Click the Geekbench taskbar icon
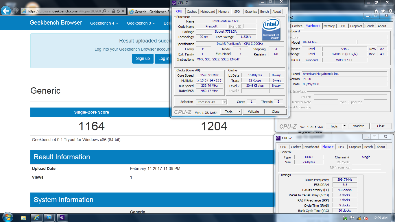The image size is (395, 222). [49, 217]
